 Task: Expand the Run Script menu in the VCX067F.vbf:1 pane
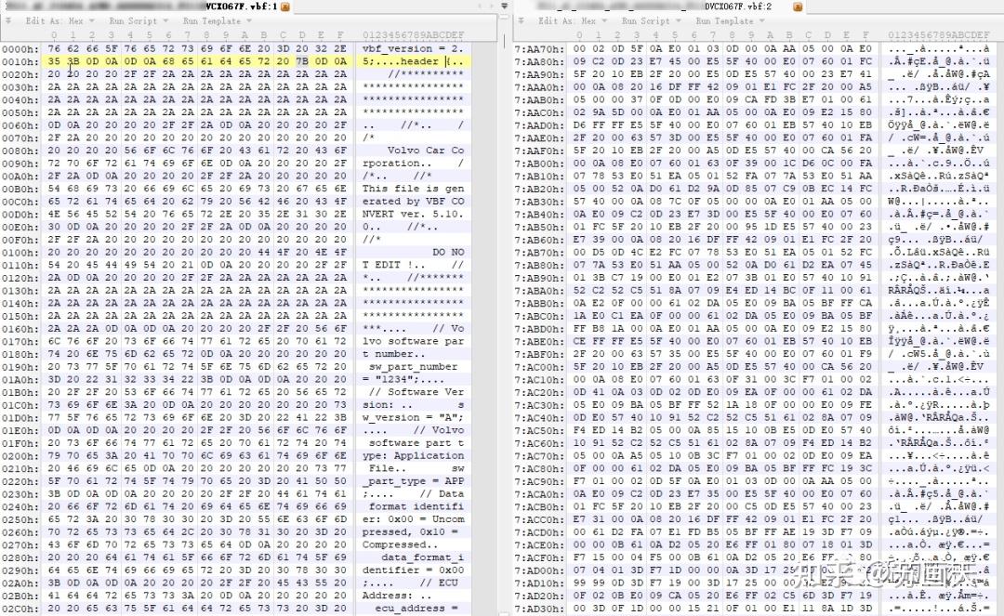(139, 20)
